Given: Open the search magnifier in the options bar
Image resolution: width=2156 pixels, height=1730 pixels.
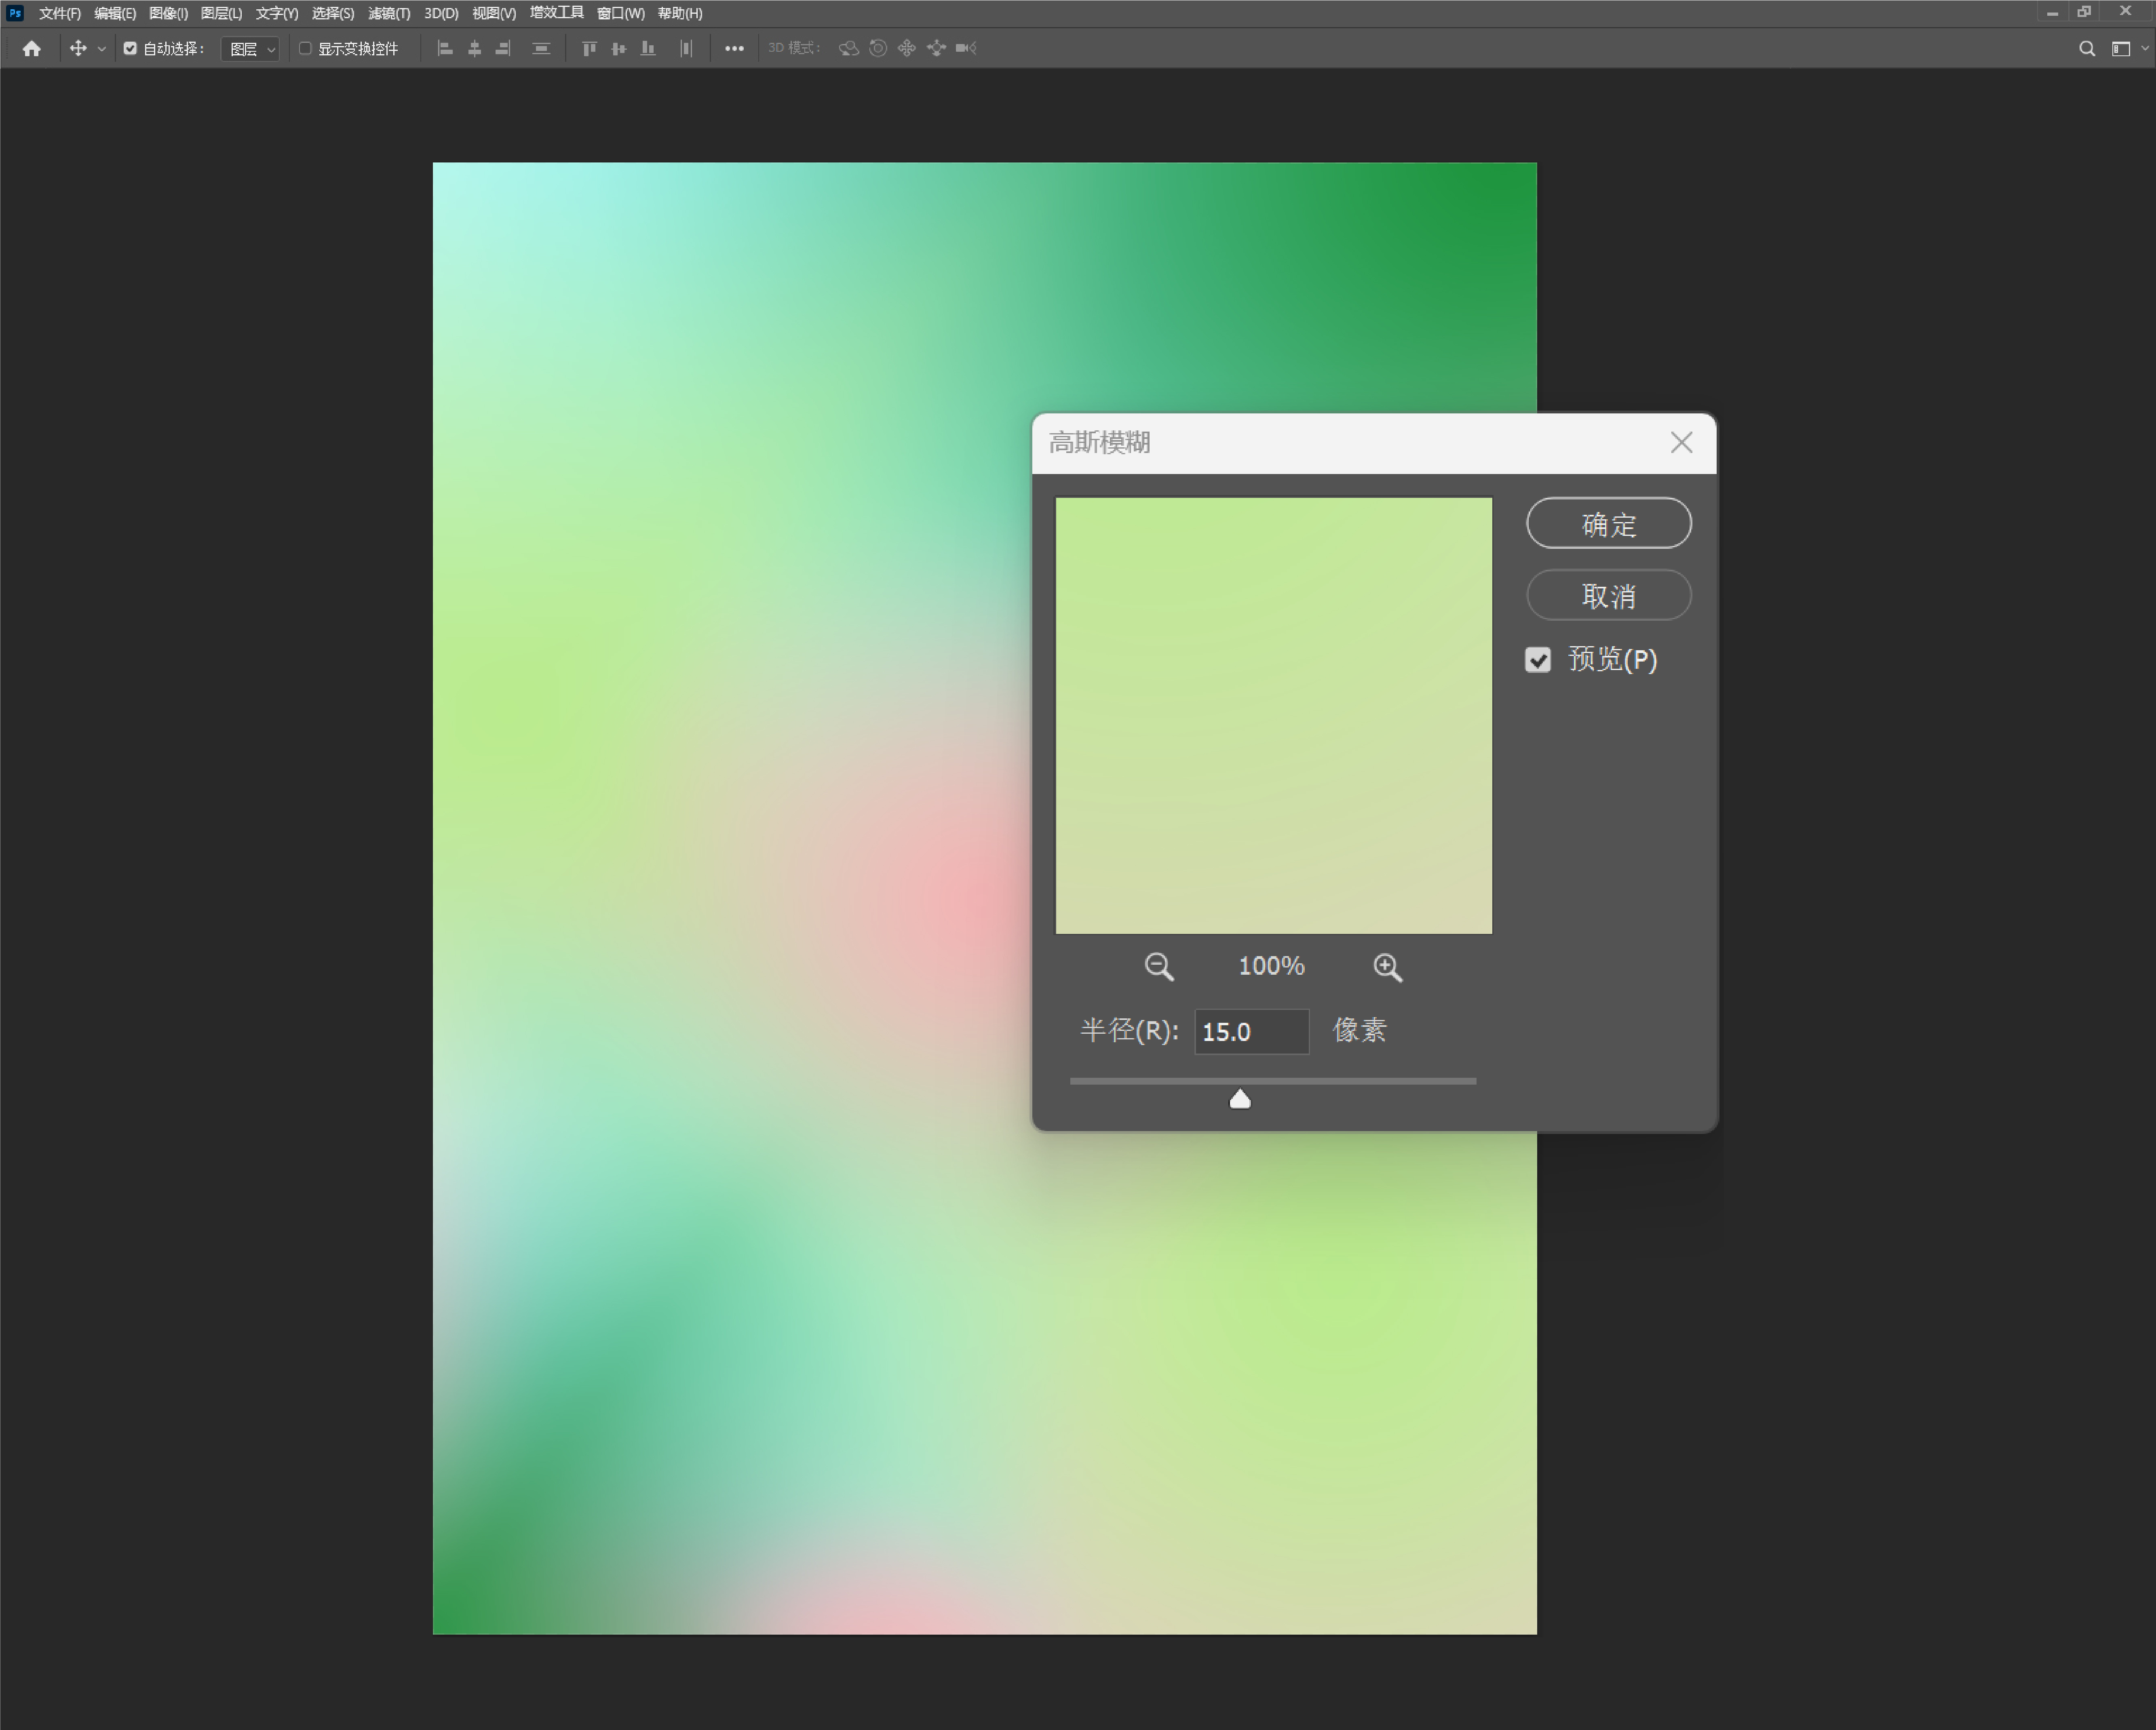Looking at the screenshot, I should (2087, 48).
